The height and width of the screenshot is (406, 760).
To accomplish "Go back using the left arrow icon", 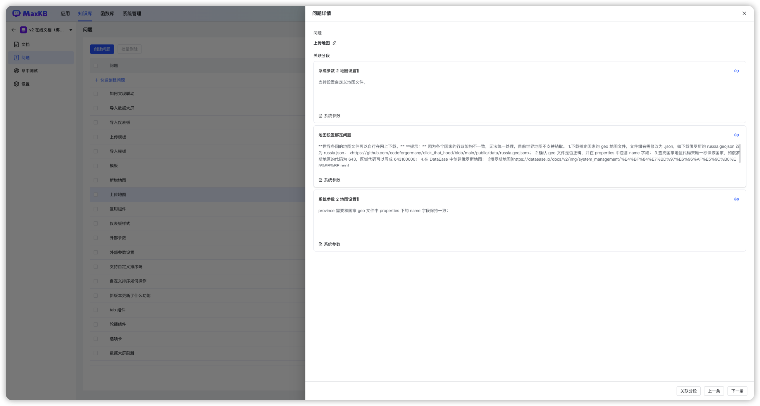I will 13,30.
